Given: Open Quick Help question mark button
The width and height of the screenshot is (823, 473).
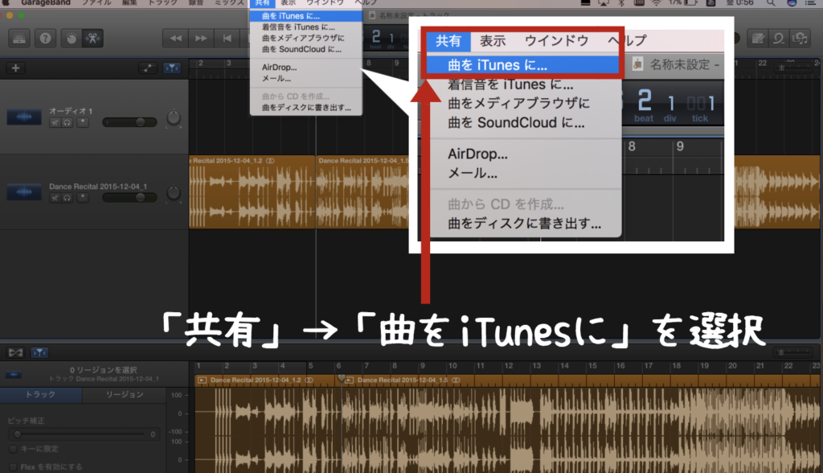Looking at the screenshot, I should [46, 39].
